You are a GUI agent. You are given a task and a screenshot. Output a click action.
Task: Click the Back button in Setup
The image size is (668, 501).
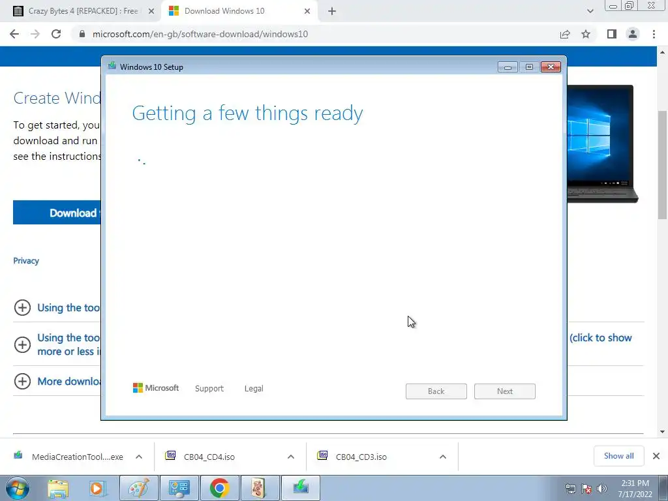(x=436, y=391)
